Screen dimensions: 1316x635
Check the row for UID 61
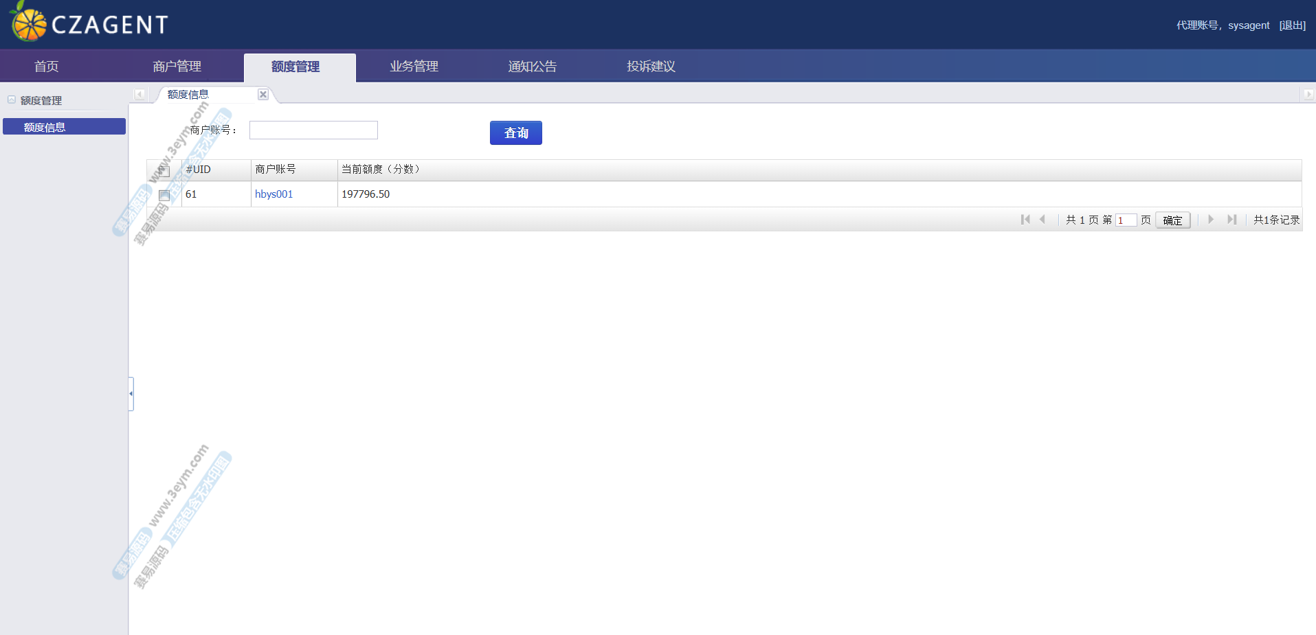(164, 196)
